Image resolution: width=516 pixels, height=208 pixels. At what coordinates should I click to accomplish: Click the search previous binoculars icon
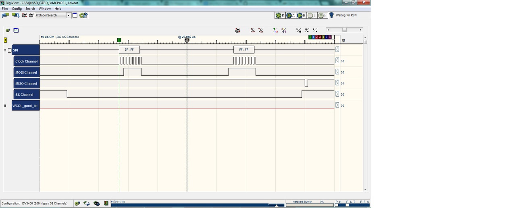24,15
